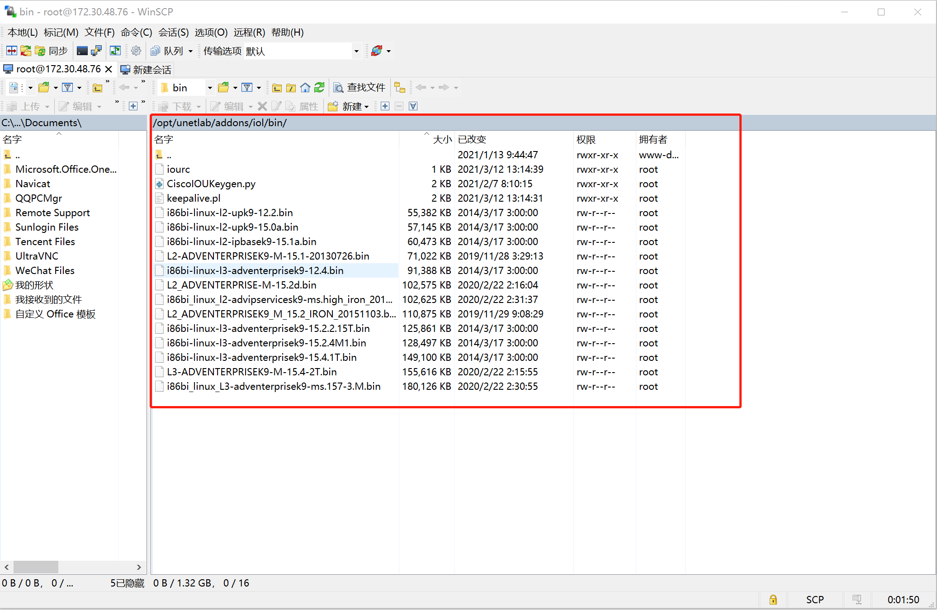Viewport: 937px width, 610px height.
Task: Open the 文件(F) menu
Action: (x=99, y=32)
